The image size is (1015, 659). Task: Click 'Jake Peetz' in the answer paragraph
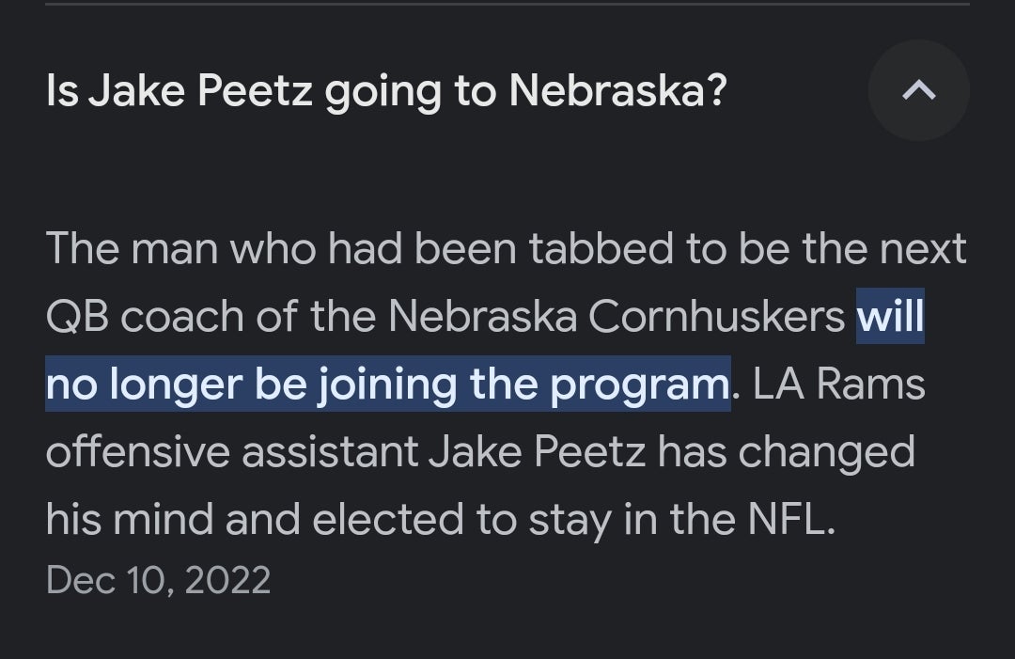click(x=537, y=451)
